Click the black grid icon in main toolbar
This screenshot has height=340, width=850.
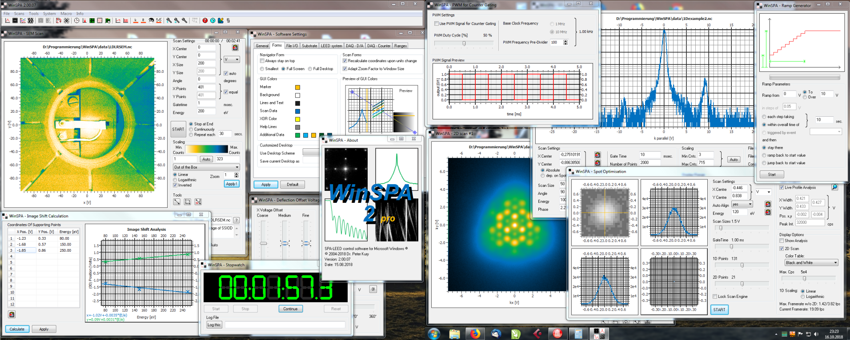point(15,20)
